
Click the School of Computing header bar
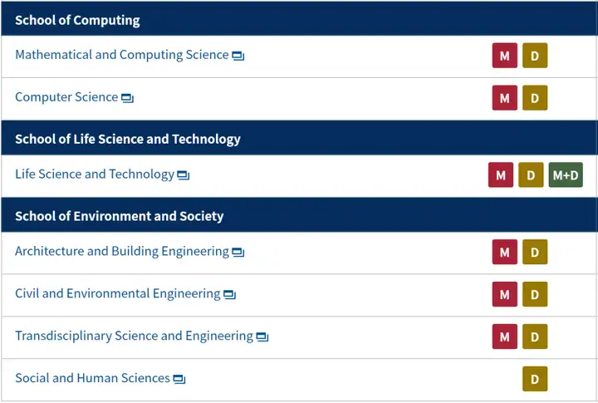(x=299, y=19)
